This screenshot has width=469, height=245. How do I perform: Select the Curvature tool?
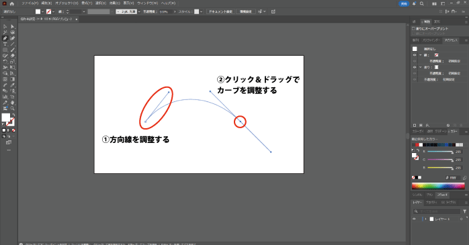(x=13, y=38)
